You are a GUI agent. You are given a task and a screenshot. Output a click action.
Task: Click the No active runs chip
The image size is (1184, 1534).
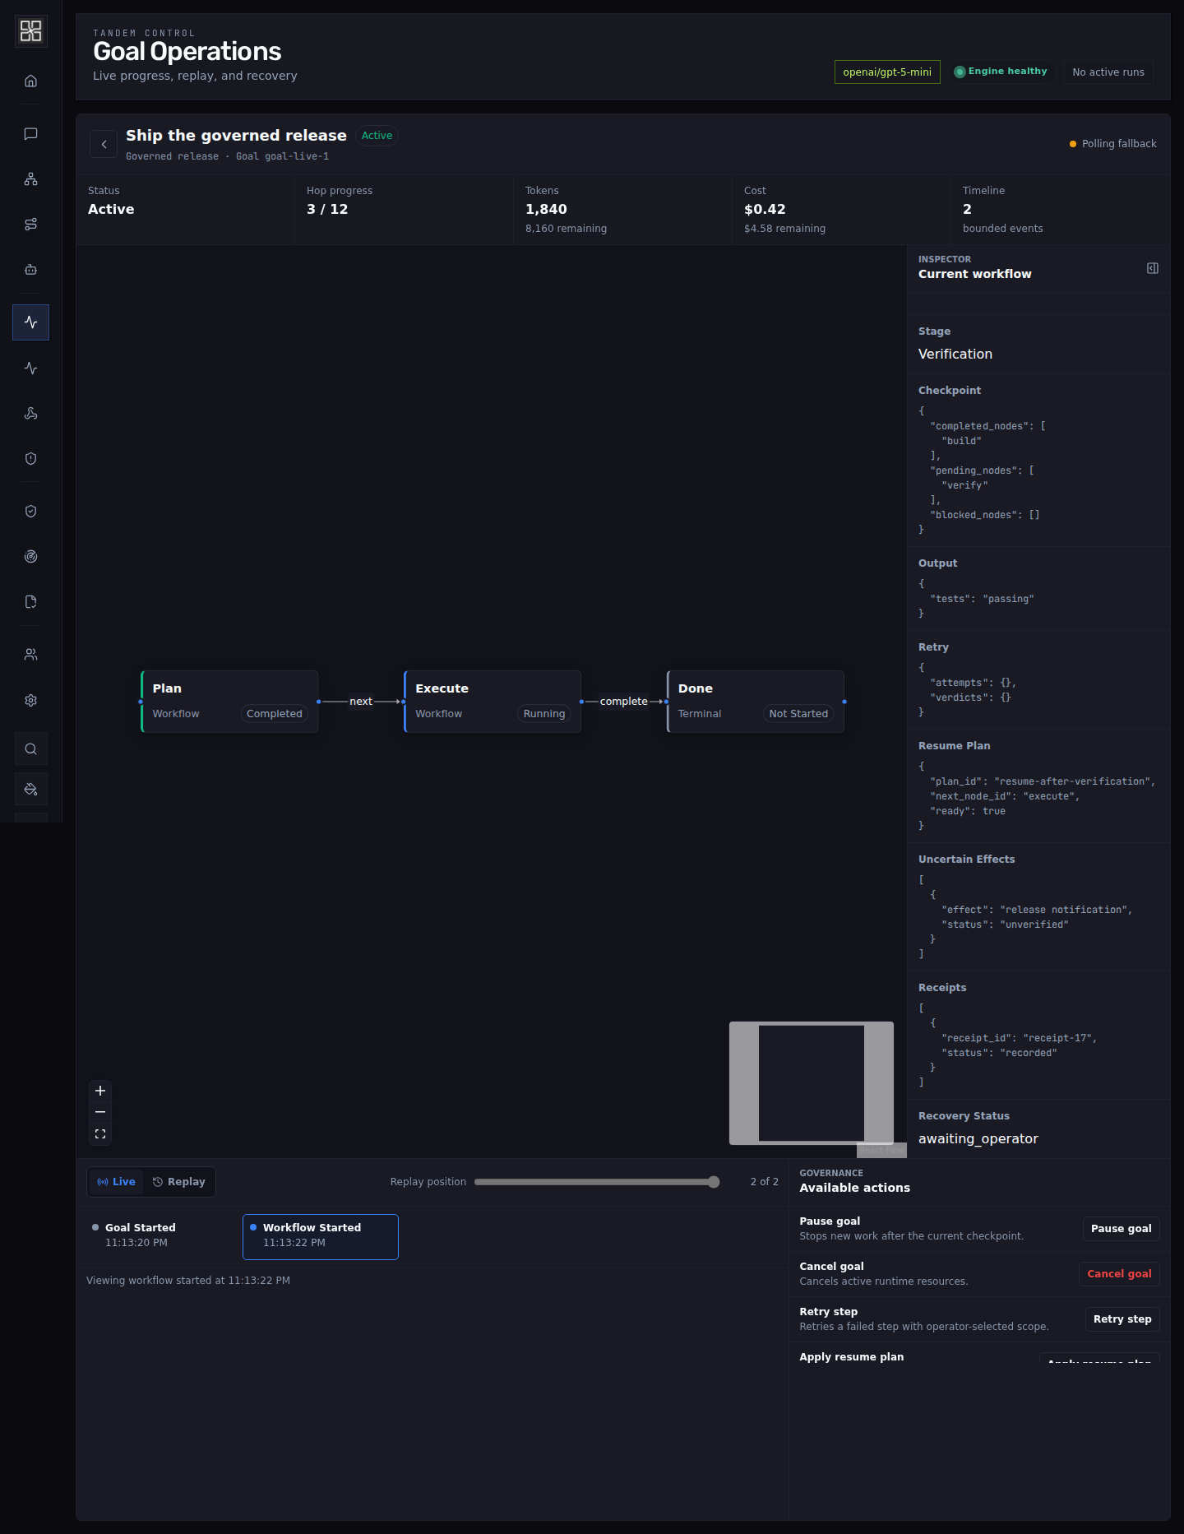tap(1108, 72)
